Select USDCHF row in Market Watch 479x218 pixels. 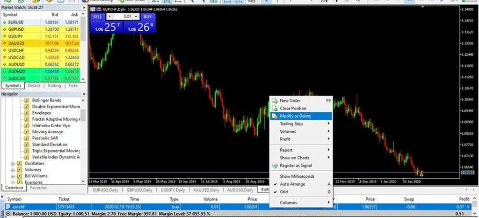(x=41, y=51)
